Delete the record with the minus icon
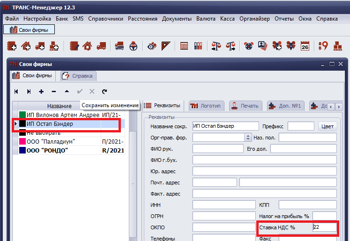Viewport: 350px width, 241px height. pyautogui.click(x=54, y=92)
